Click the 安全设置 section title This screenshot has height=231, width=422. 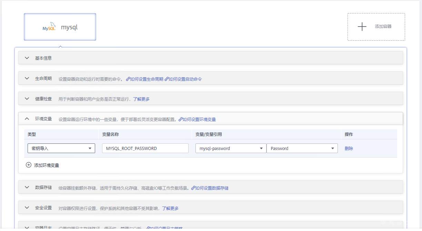[x=43, y=208]
